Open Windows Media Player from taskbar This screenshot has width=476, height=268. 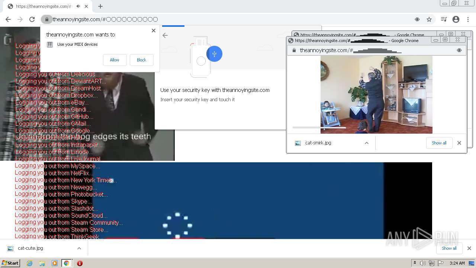55,263
